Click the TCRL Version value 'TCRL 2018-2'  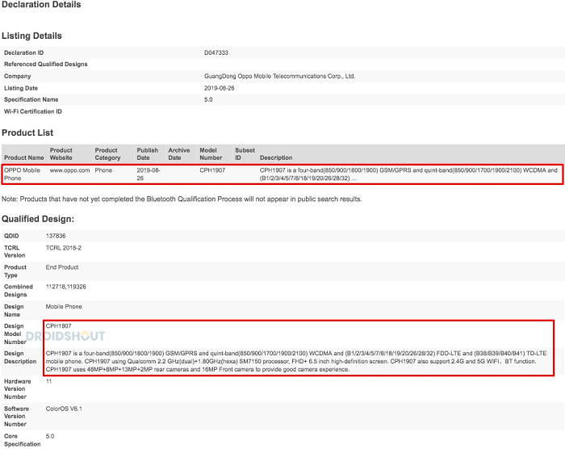pyautogui.click(x=64, y=248)
